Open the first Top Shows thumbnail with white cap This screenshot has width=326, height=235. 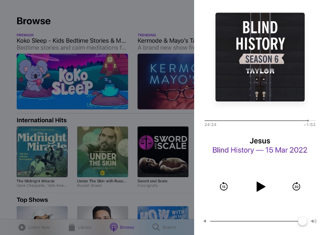[x=42, y=213]
